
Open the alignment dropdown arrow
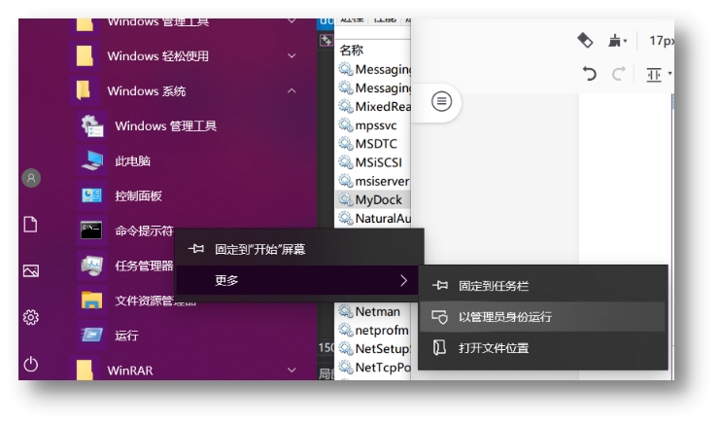[x=670, y=74]
